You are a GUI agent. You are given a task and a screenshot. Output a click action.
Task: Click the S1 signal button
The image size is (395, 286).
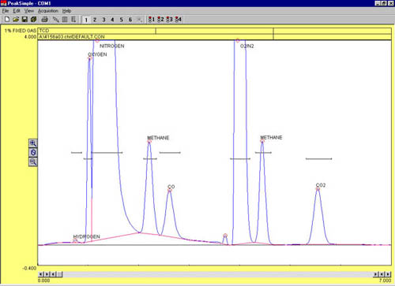(x=152, y=19)
